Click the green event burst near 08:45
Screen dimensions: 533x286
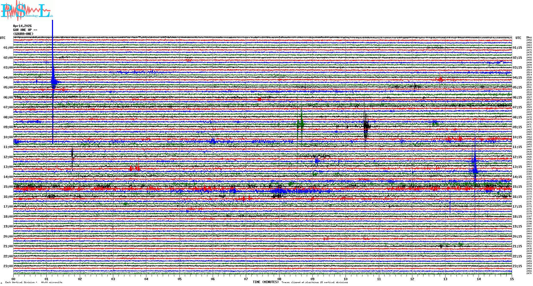(x=301, y=124)
